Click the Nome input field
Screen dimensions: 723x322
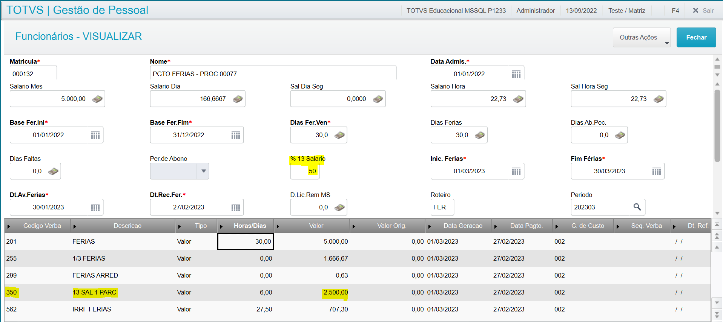[x=273, y=73]
